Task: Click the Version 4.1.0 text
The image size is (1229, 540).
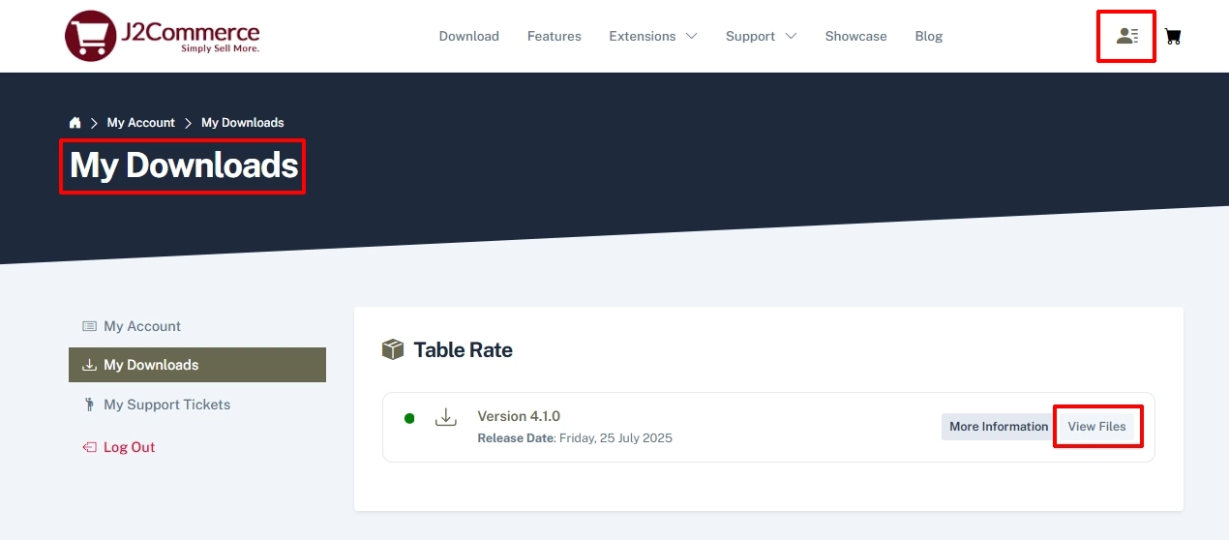Action: (x=519, y=416)
